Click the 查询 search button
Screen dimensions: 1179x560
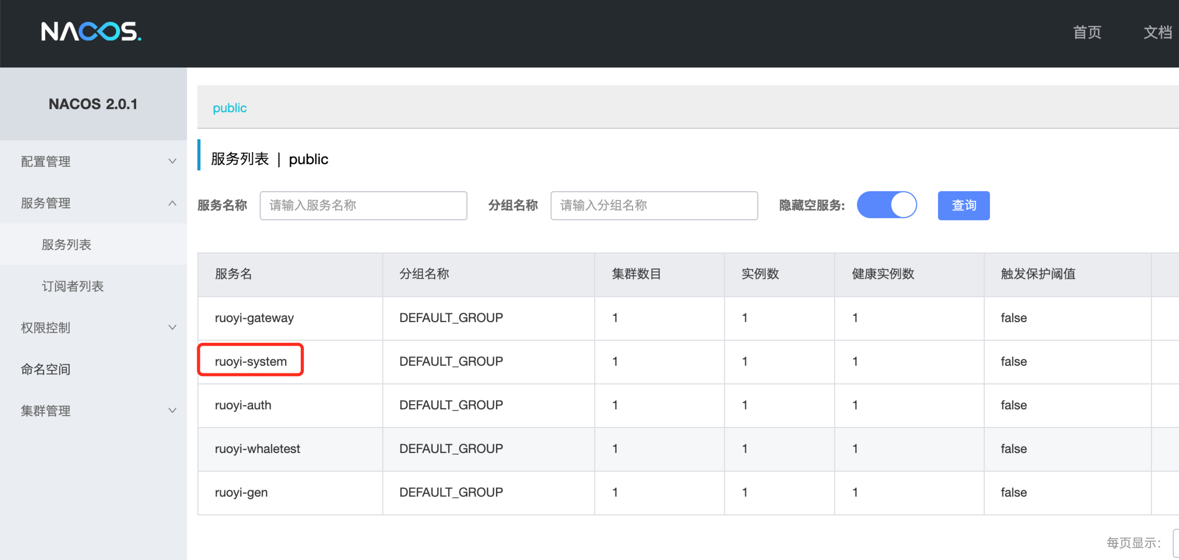tap(963, 206)
